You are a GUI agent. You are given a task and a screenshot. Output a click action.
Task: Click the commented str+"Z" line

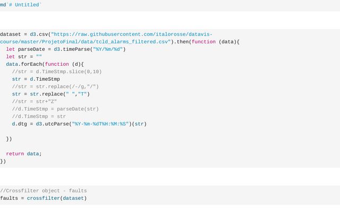tap(35, 102)
